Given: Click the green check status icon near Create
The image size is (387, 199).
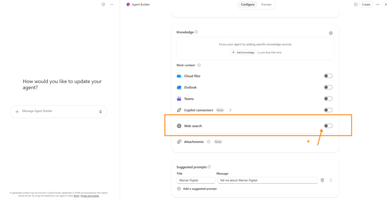Looking at the screenshot, I should 356,5.
